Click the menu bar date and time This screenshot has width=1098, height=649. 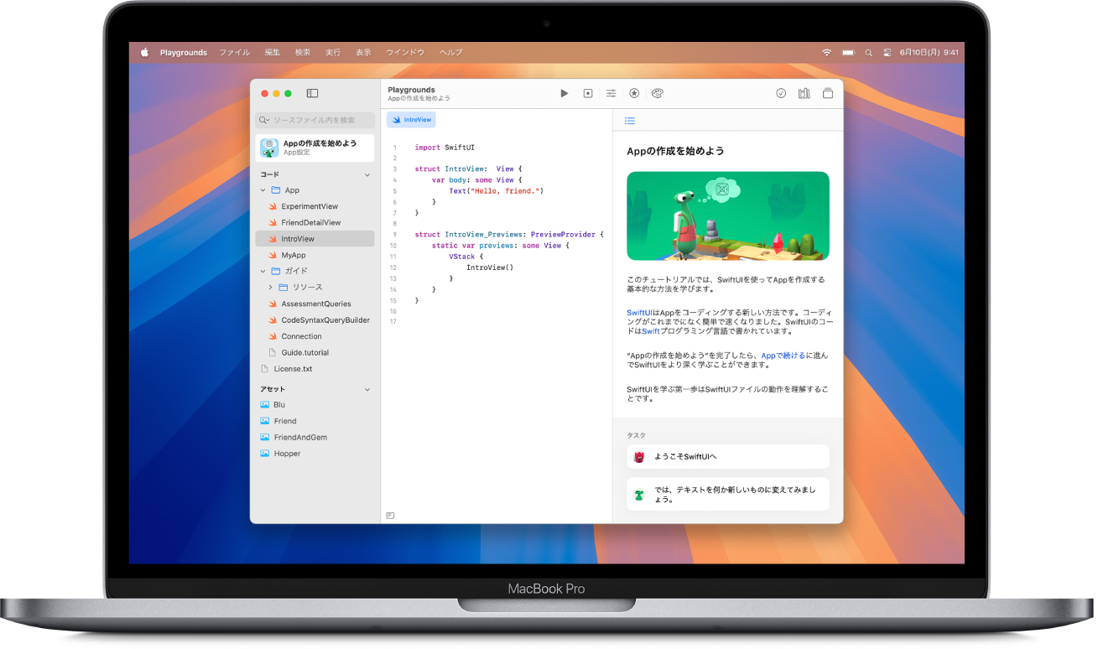pyautogui.click(x=929, y=52)
